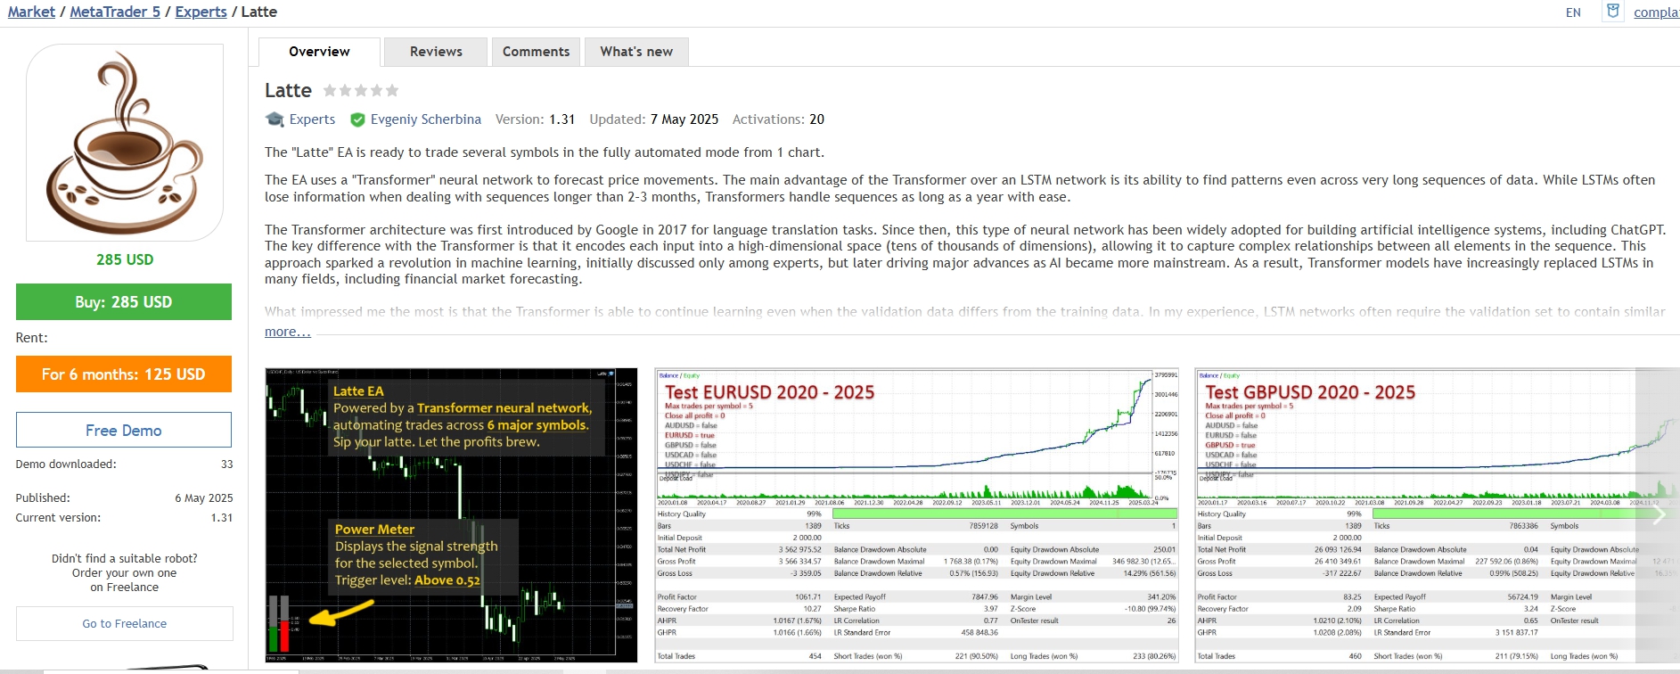Open the Latte EA Power Meter chart screenshot
Screen dimensions: 1680x674
pos(451,515)
